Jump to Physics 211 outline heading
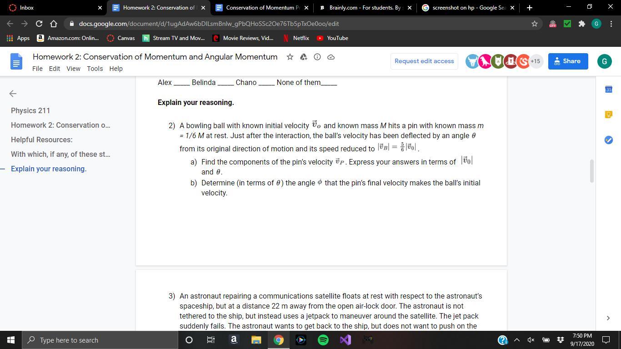Viewport: 621px width, 349px height. 30,111
